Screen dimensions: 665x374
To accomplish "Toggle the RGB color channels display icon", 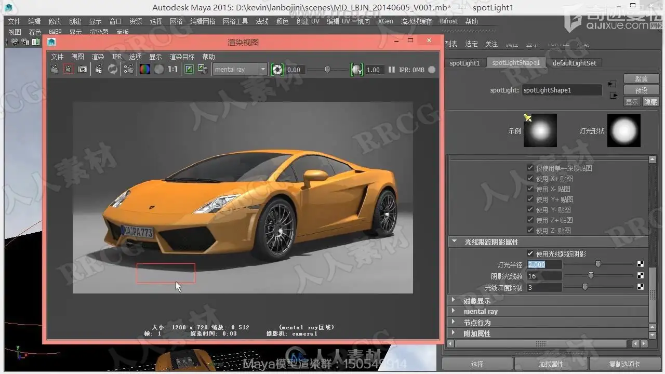I will (x=145, y=69).
